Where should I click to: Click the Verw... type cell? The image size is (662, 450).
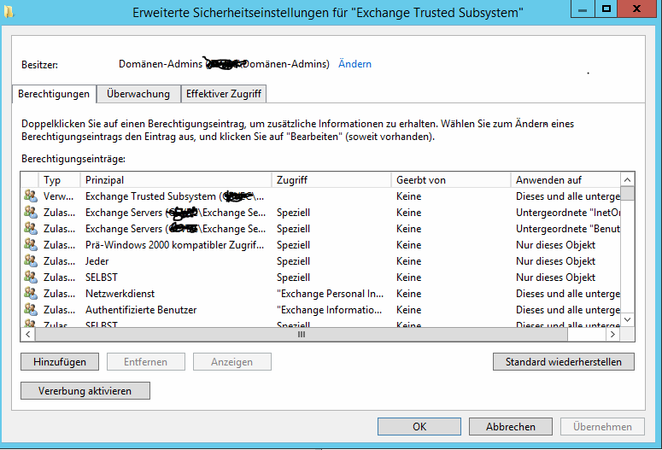click(58, 196)
